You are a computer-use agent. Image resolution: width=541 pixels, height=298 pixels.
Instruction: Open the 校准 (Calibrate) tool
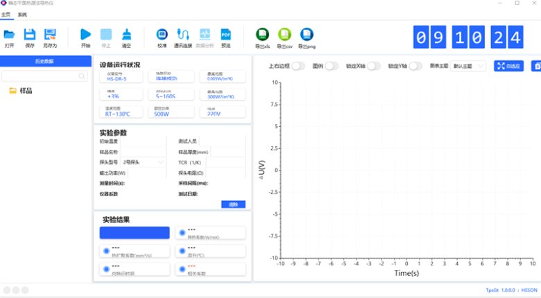tap(162, 35)
